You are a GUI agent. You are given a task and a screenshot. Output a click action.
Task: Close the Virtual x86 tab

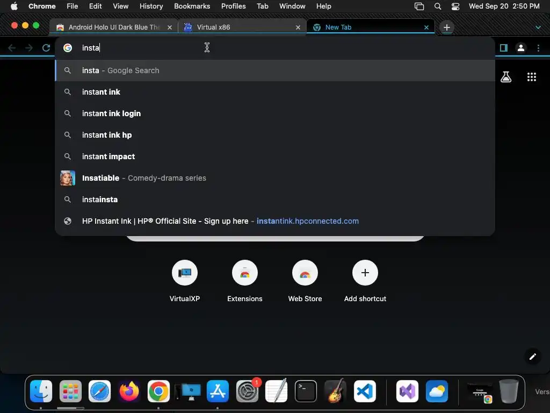pyautogui.click(x=298, y=27)
